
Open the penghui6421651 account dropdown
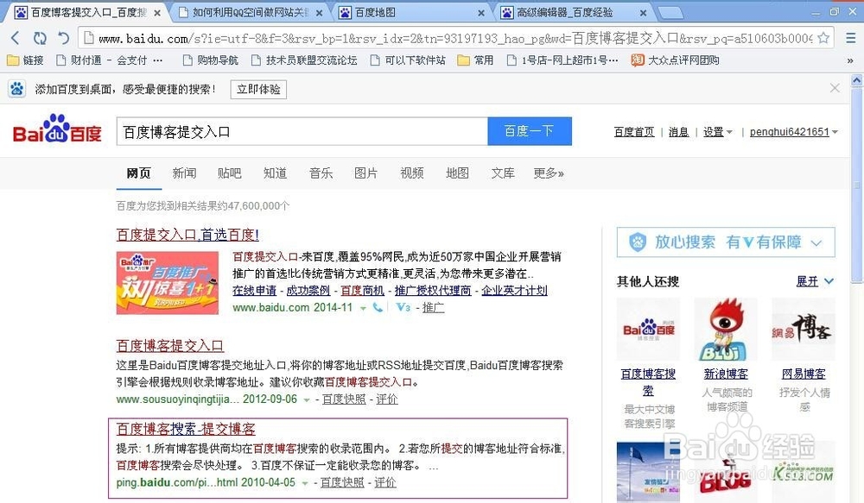pyautogui.click(x=793, y=132)
